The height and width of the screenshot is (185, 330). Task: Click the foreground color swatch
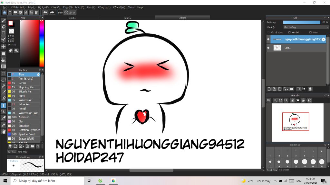[x=11, y=23]
